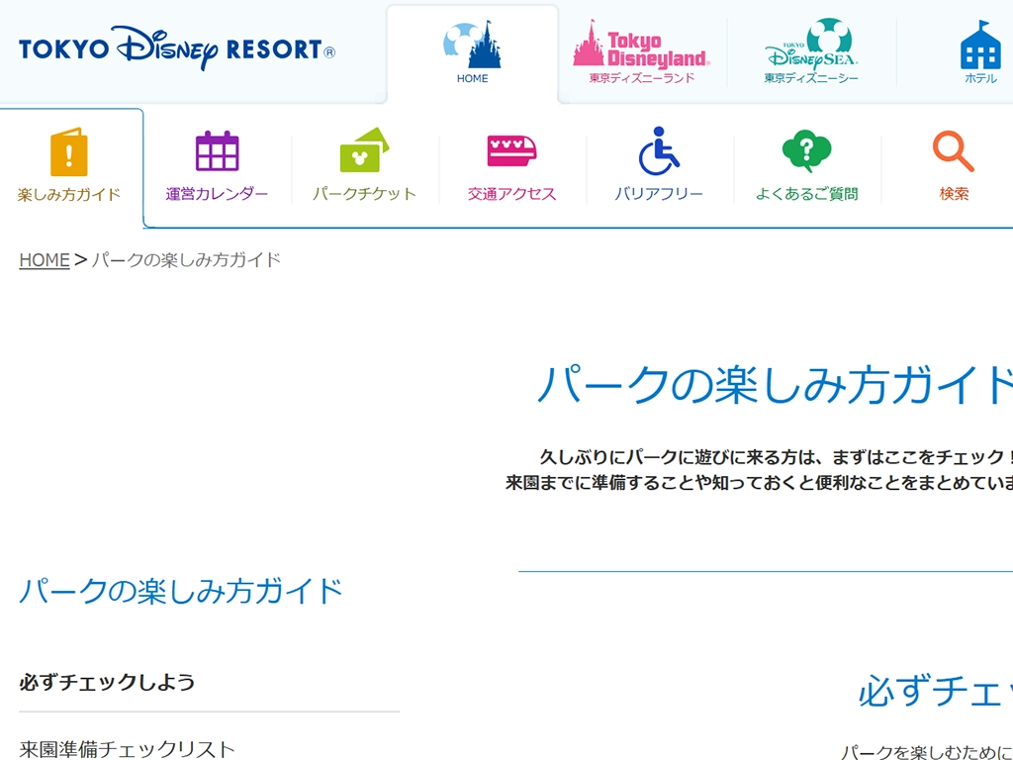Open 来園準備チェックリスト sidebar link

(x=127, y=749)
